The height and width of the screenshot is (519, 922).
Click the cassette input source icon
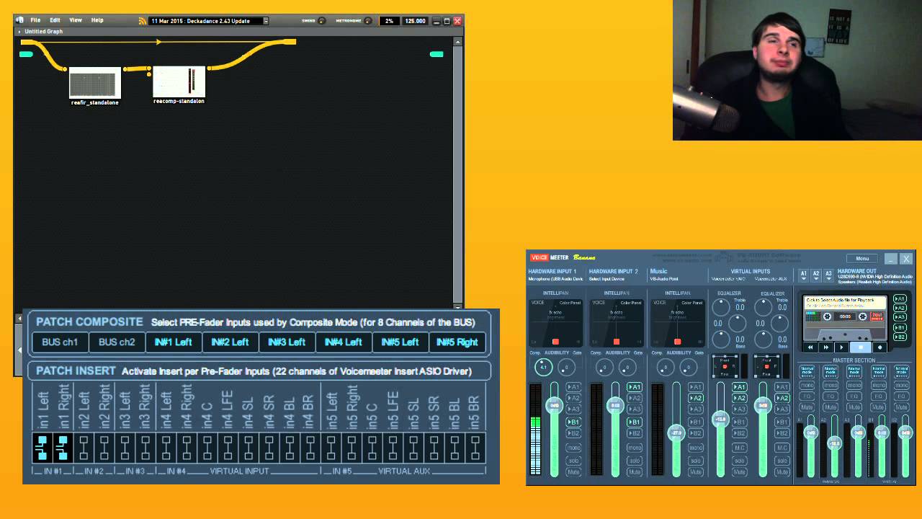[x=877, y=316]
